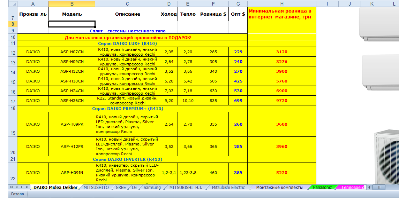Switch to the GREE sheet
Viewport: 399px width, 198px height.
[121, 187]
